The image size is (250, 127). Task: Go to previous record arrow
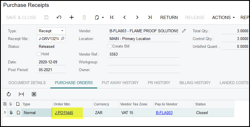[x=125, y=17]
